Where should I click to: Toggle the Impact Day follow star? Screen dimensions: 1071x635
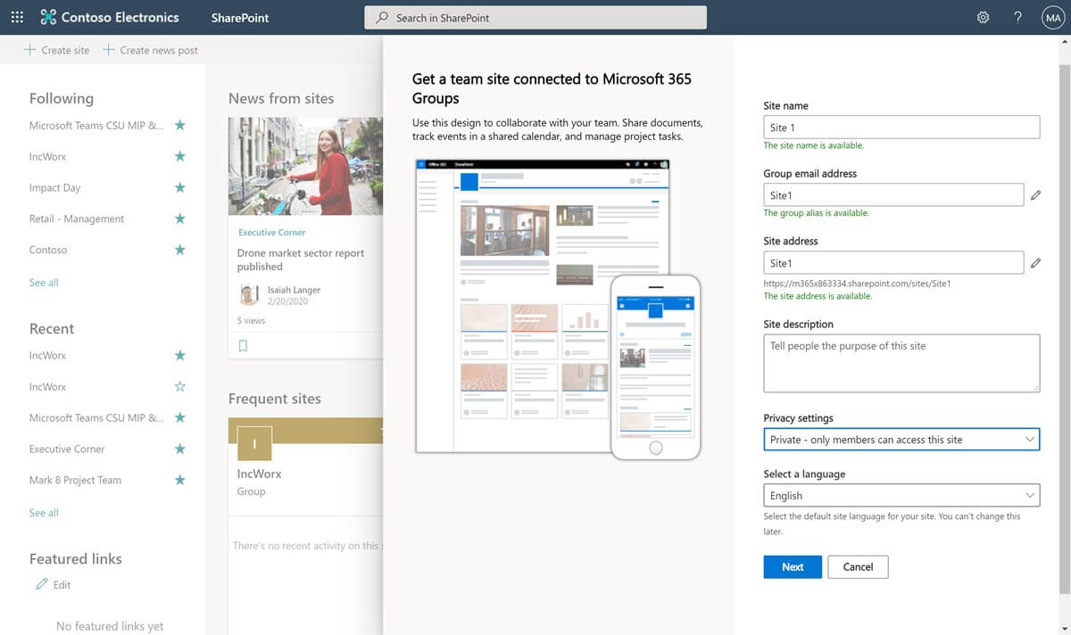pyautogui.click(x=179, y=187)
